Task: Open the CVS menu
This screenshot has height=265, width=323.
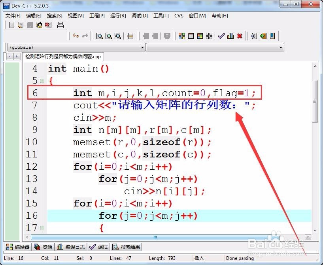Action: coord(179,16)
